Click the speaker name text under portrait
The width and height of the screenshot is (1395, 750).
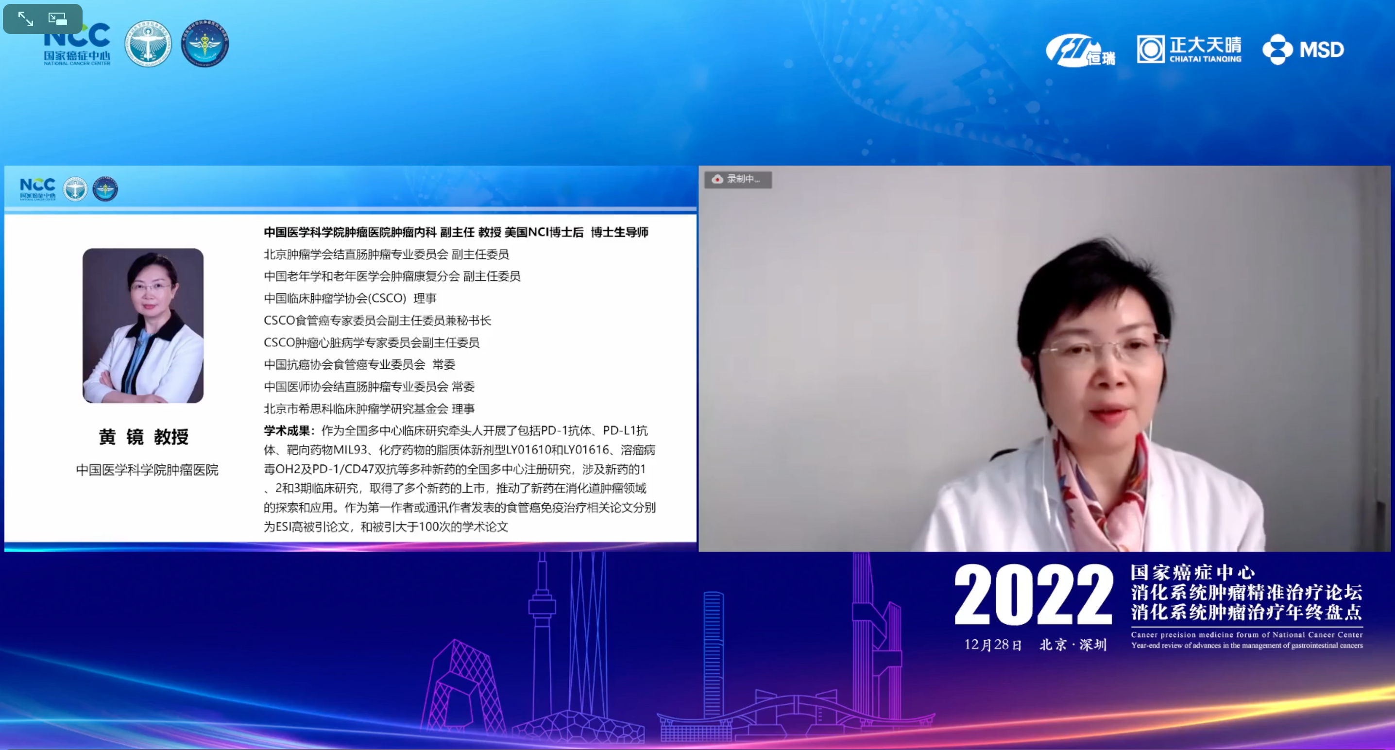coord(143,437)
